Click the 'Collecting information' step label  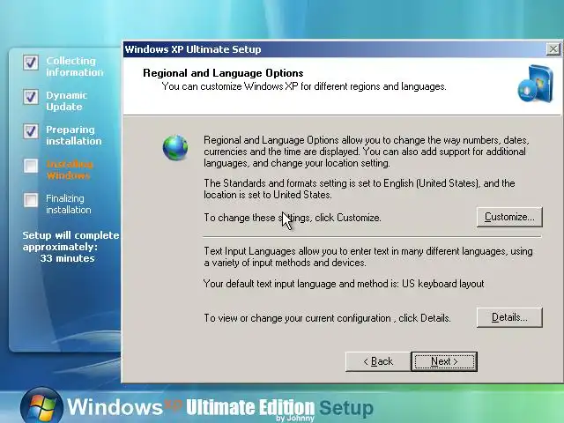point(74,67)
